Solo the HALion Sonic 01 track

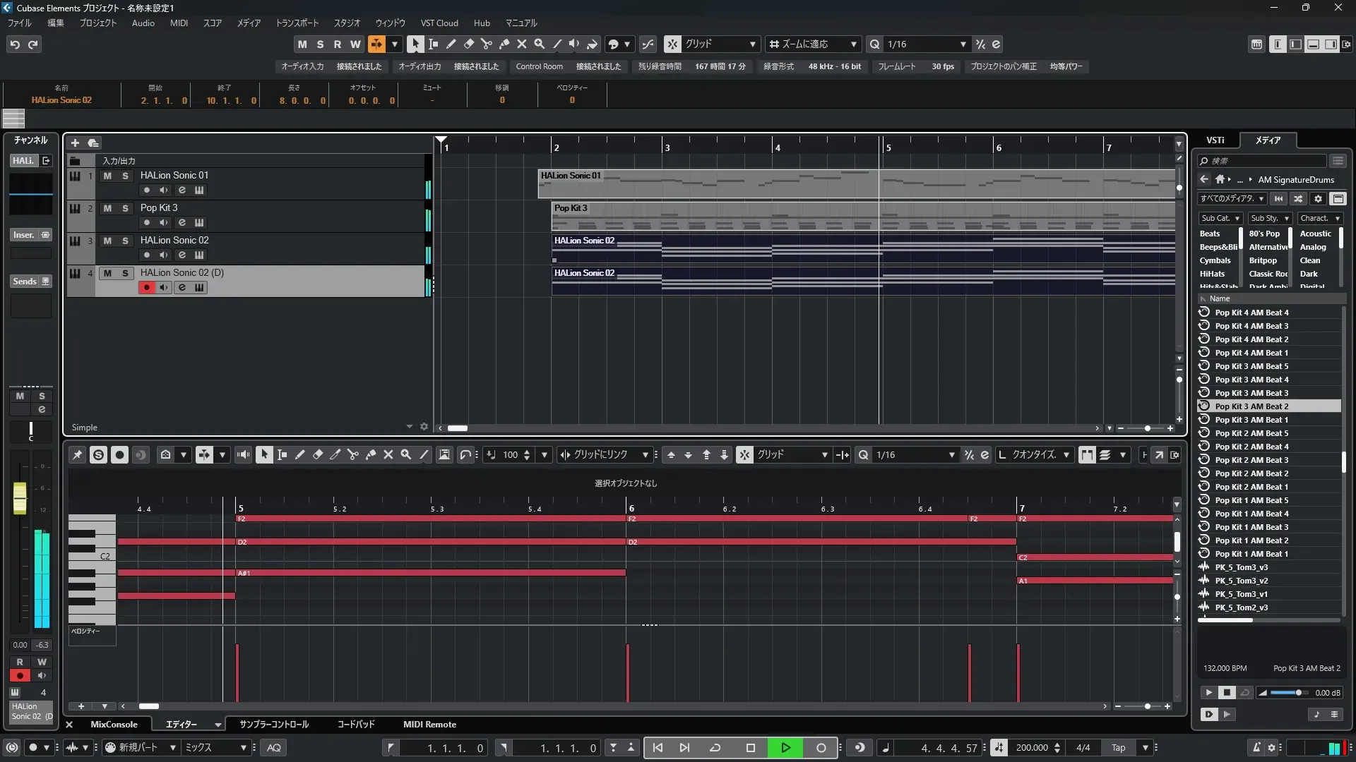(125, 176)
